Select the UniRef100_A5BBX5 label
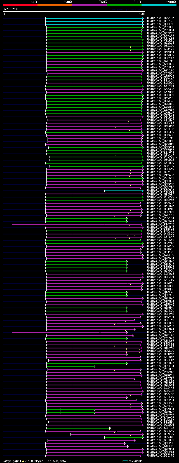Screen dimensions: 179x463 click(x=161, y=114)
